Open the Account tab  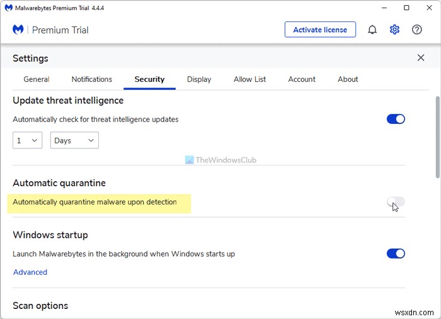pyautogui.click(x=302, y=79)
